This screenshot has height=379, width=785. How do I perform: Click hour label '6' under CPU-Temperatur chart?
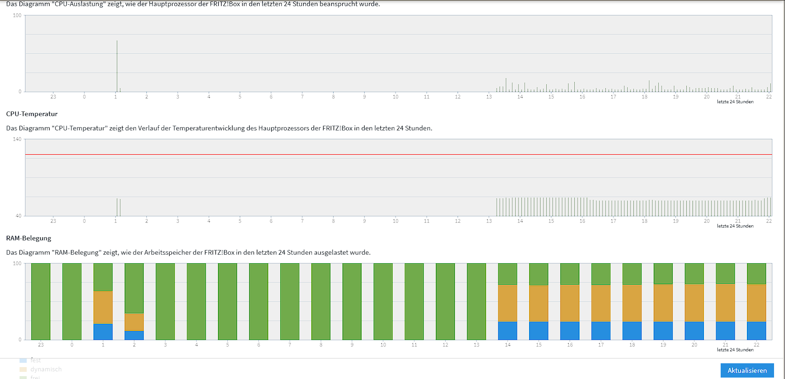271,221
